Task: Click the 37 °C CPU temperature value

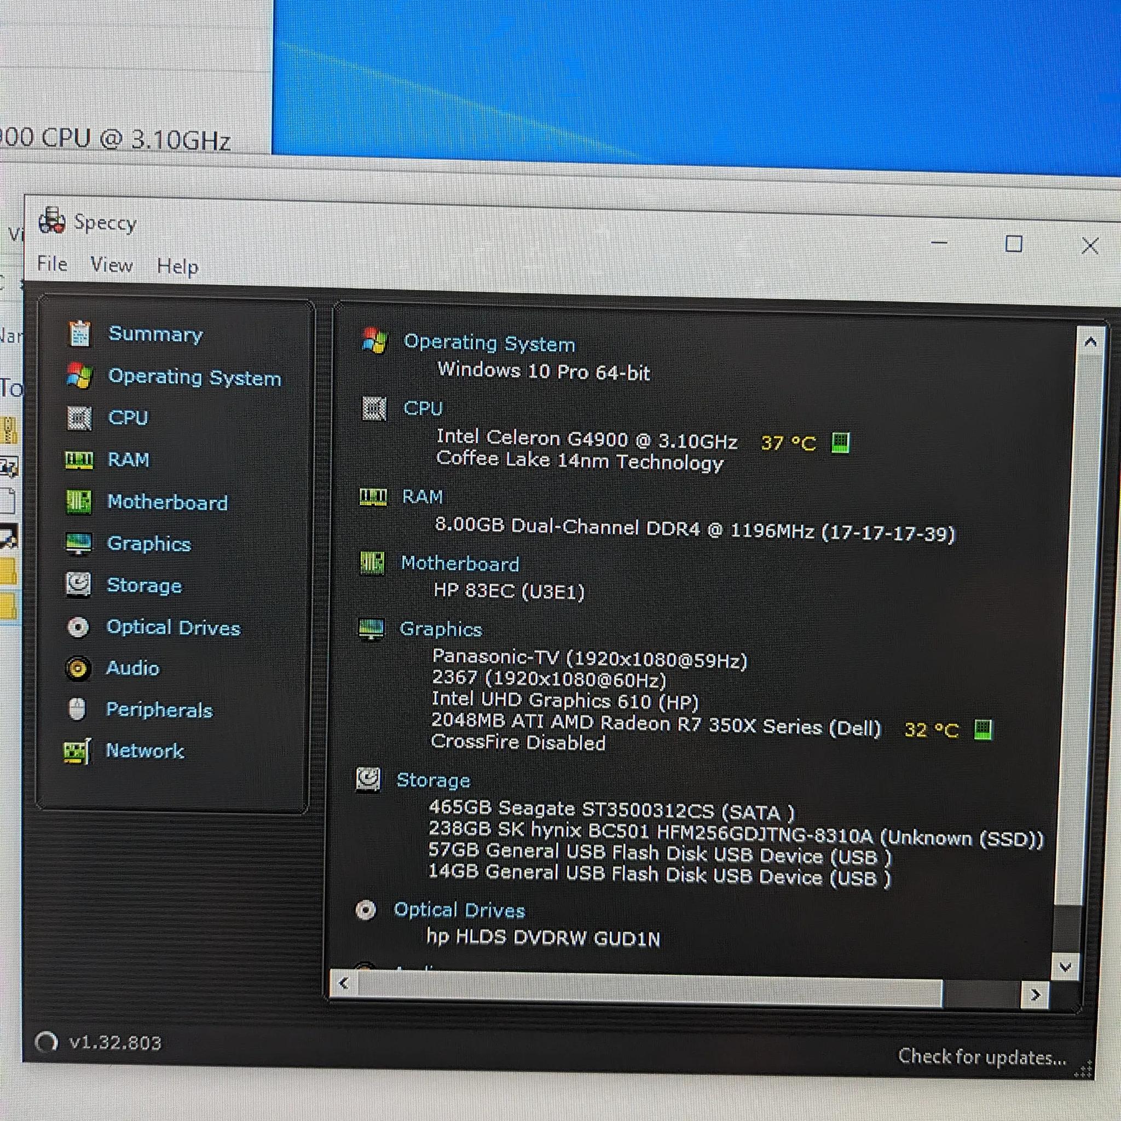Action: pyautogui.click(x=789, y=443)
